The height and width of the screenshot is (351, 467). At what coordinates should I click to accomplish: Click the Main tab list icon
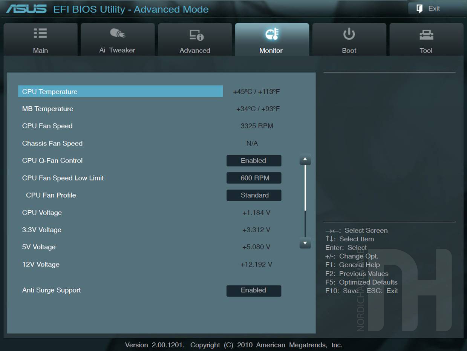(x=40, y=34)
